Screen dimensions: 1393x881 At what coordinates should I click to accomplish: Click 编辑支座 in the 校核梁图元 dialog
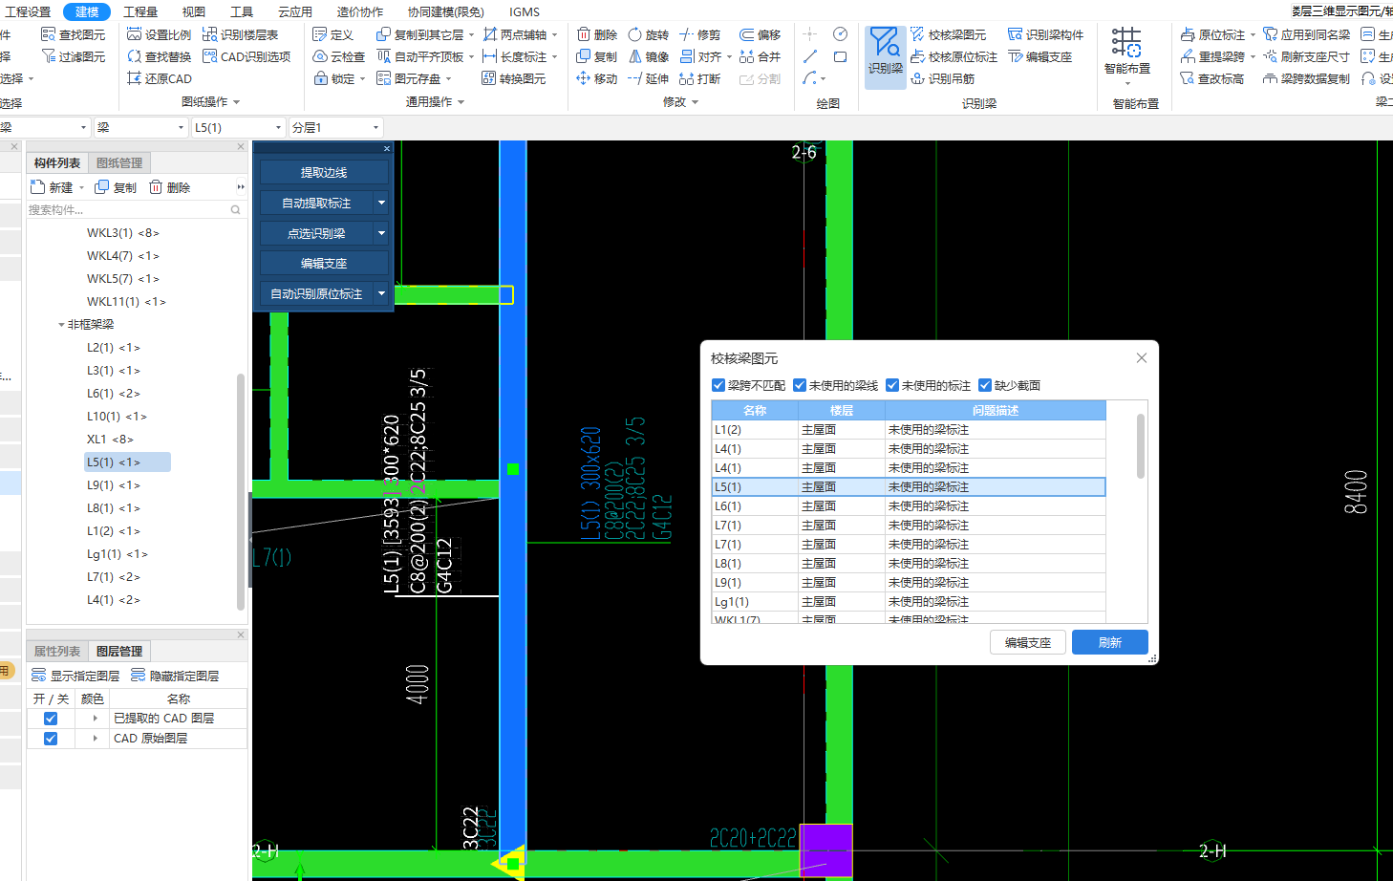click(x=1028, y=642)
